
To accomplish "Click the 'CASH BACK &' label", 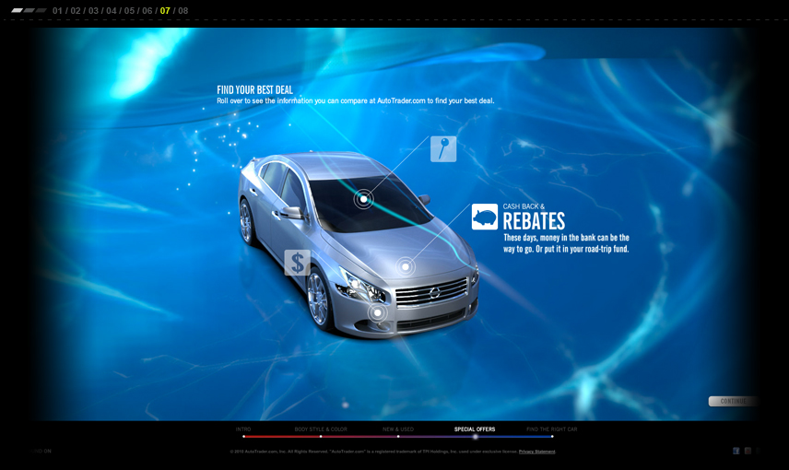I will tap(524, 206).
